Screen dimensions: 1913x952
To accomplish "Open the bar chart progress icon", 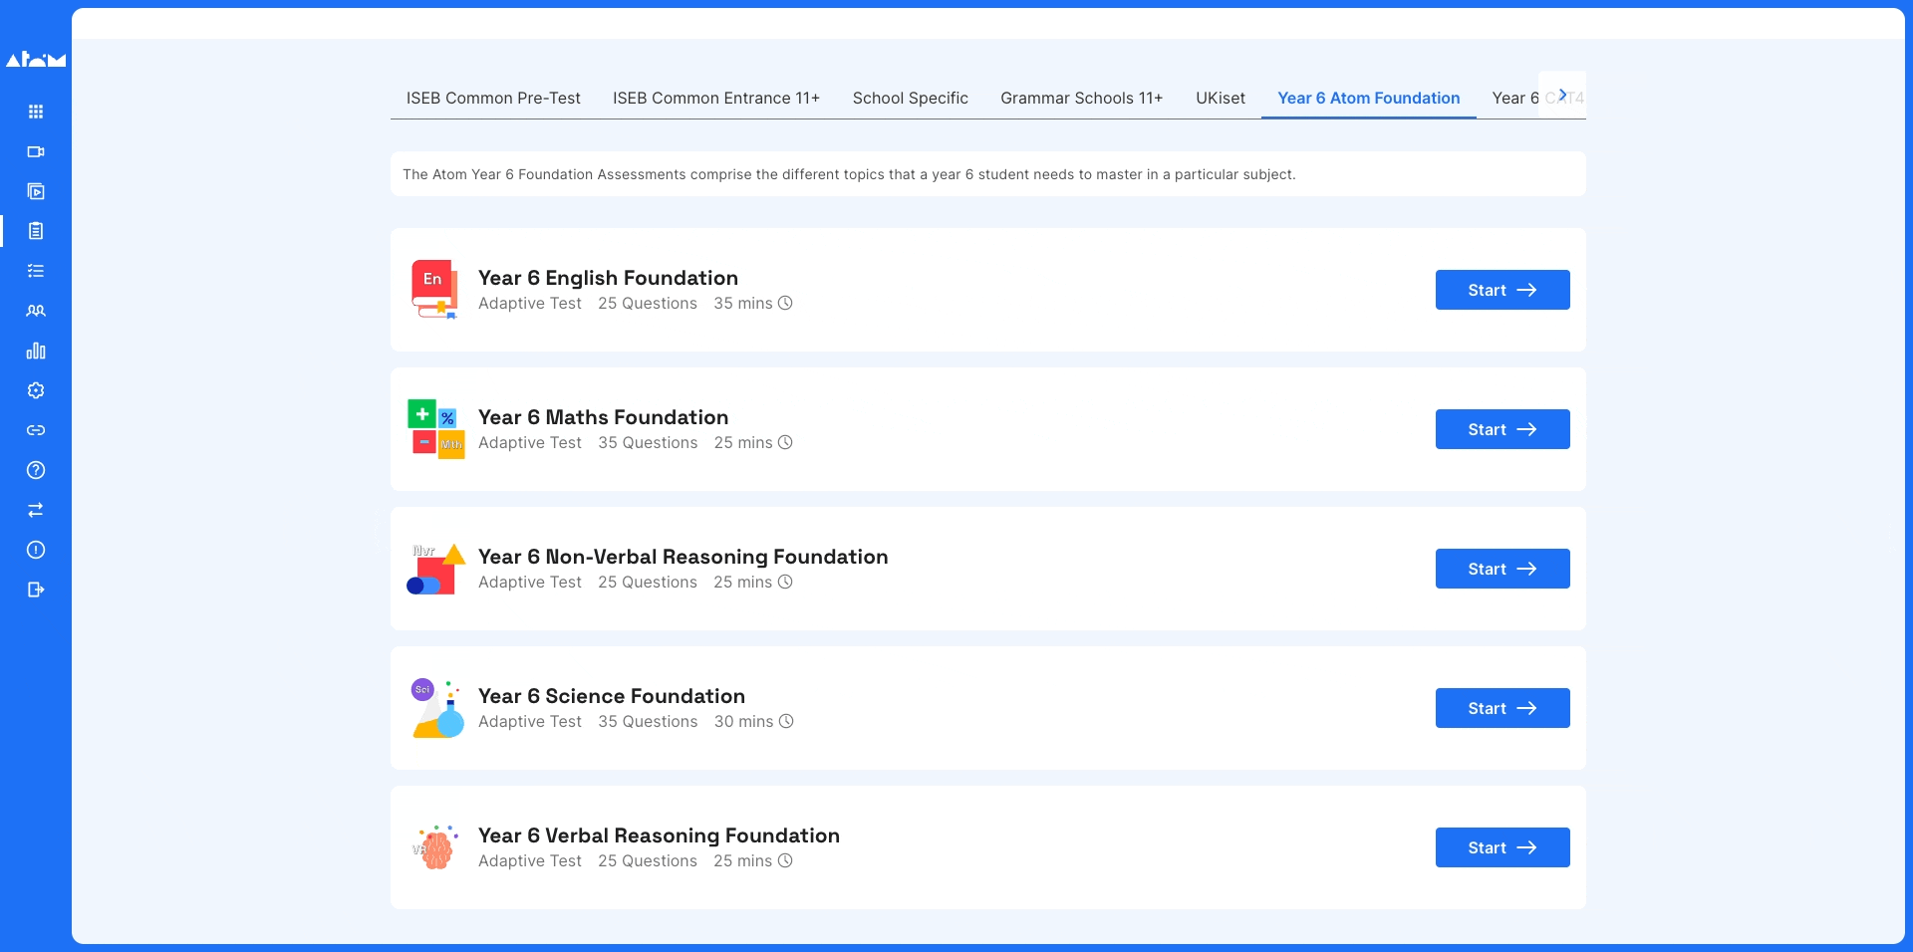I will pyautogui.click(x=36, y=351).
